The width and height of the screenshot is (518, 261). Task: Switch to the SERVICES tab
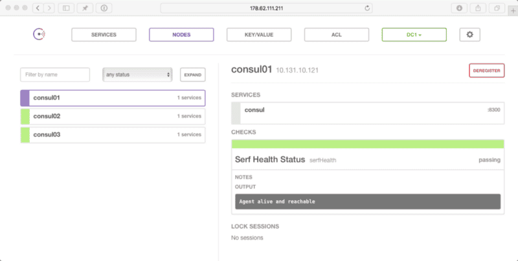[104, 34]
